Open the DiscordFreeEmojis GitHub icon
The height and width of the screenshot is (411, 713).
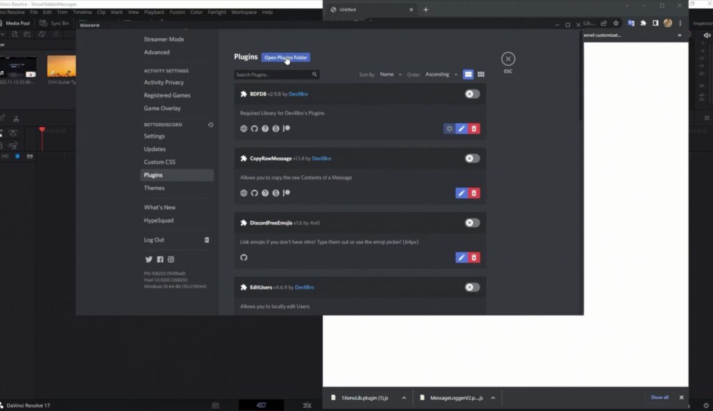point(244,257)
